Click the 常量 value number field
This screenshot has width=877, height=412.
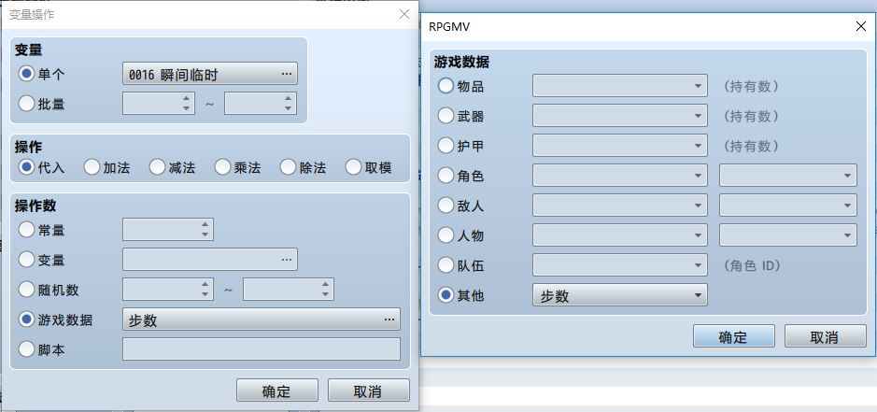tap(168, 230)
